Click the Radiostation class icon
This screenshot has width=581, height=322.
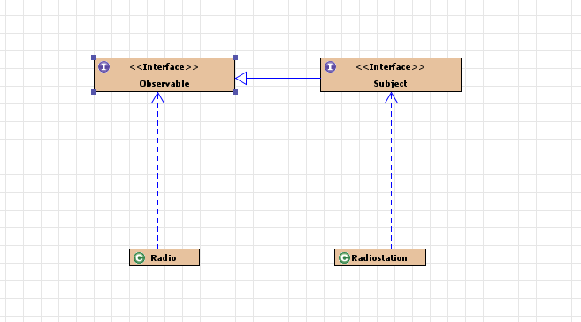point(344,258)
